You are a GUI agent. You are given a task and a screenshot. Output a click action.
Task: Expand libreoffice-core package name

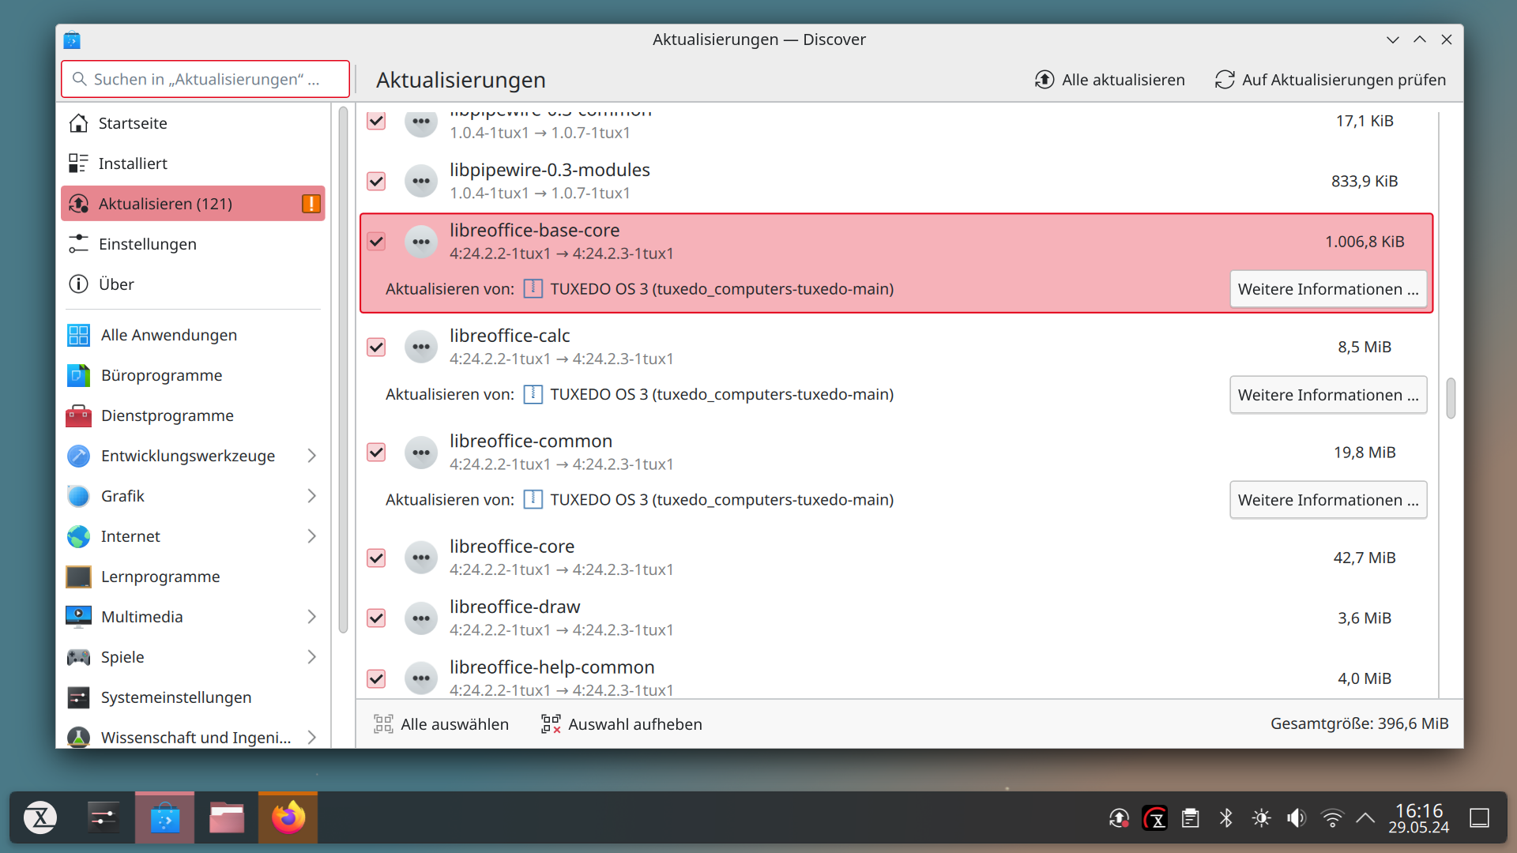512,547
